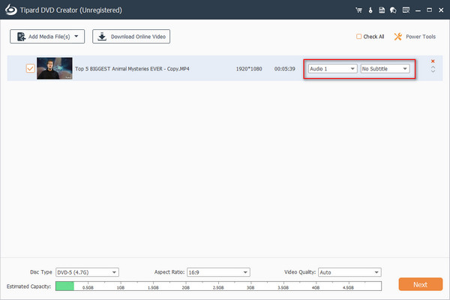Open the chat feedback icon
This screenshot has width=450, height=300.
pos(393,10)
